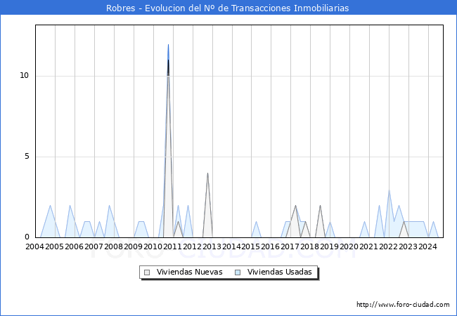This screenshot has height=316, width=457.
Task: Click the 2012 year axis label
Action: click(192, 246)
